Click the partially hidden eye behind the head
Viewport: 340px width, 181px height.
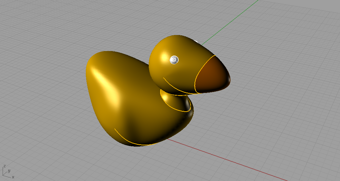click(x=197, y=42)
